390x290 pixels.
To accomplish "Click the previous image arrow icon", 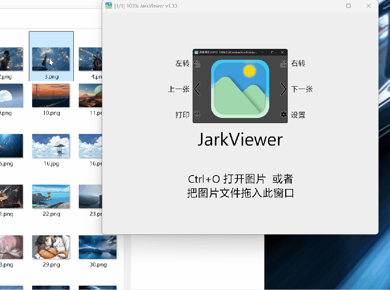I will click(197, 89).
